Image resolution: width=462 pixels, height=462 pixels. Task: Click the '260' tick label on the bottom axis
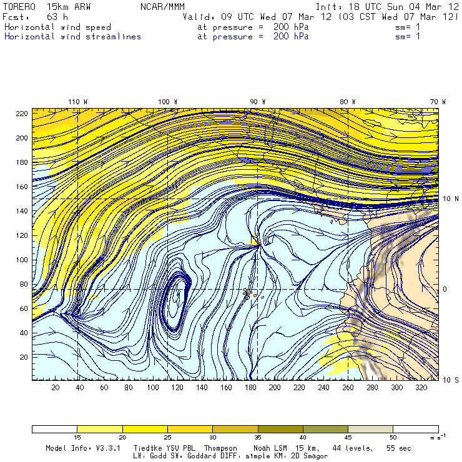point(348,388)
